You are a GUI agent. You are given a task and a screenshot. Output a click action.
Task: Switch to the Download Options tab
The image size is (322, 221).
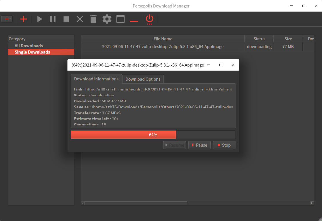(x=143, y=79)
